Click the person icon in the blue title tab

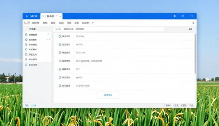[27, 16]
